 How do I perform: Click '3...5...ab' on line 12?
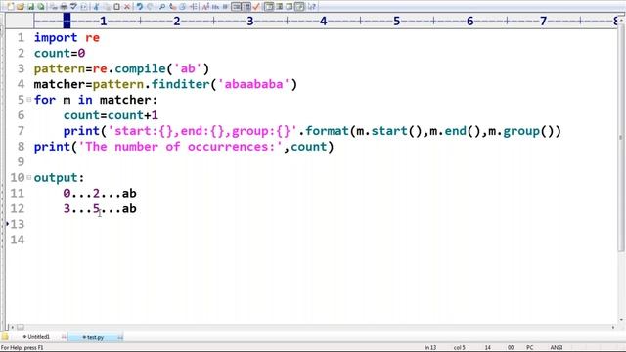tap(100, 208)
